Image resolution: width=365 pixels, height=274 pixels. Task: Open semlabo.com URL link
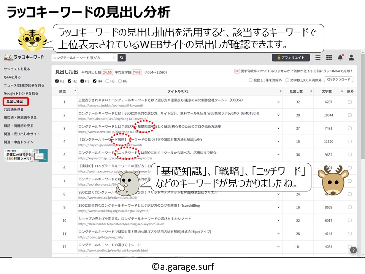113,119
